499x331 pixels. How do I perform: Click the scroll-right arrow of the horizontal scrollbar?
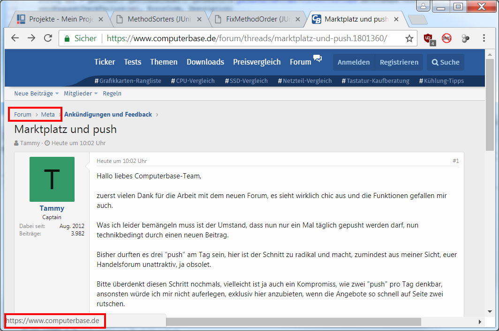point(480,322)
